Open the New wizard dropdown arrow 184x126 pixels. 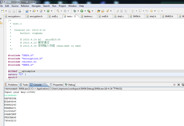pyautogui.click(x=6, y=11)
